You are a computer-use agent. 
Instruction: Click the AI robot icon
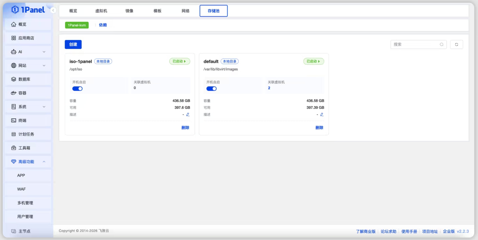pos(14,52)
